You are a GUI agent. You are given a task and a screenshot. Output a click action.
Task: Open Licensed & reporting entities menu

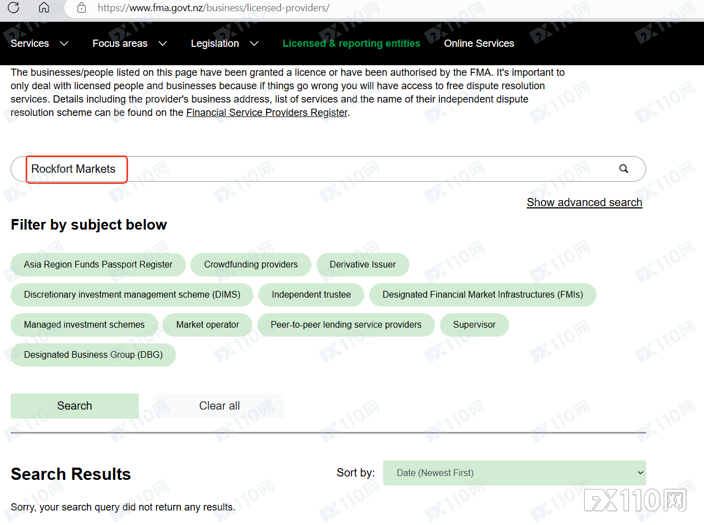351,43
